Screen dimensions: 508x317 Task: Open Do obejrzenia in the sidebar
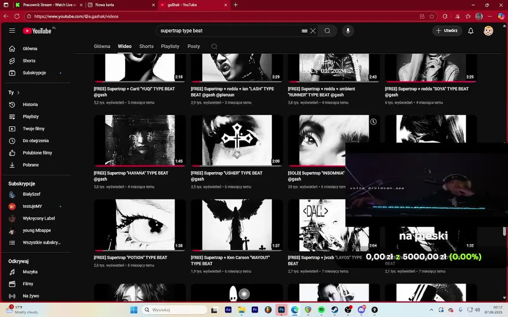tap(36, 141)
